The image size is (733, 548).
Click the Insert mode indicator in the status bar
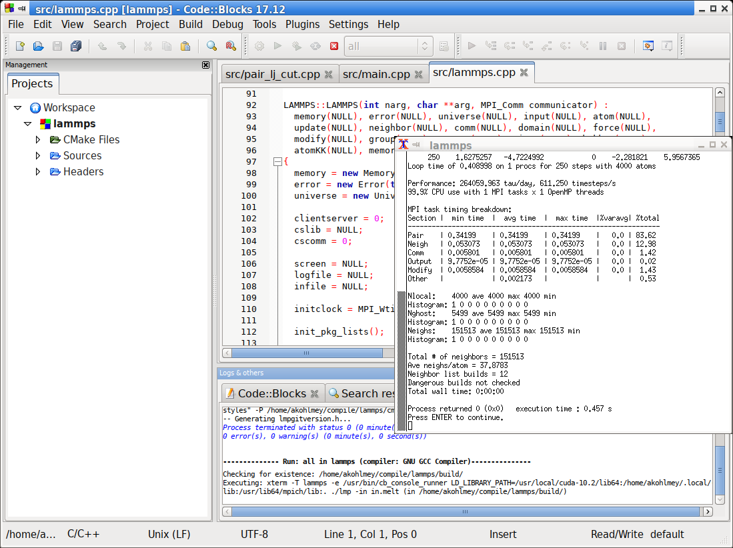coord(503,534)
